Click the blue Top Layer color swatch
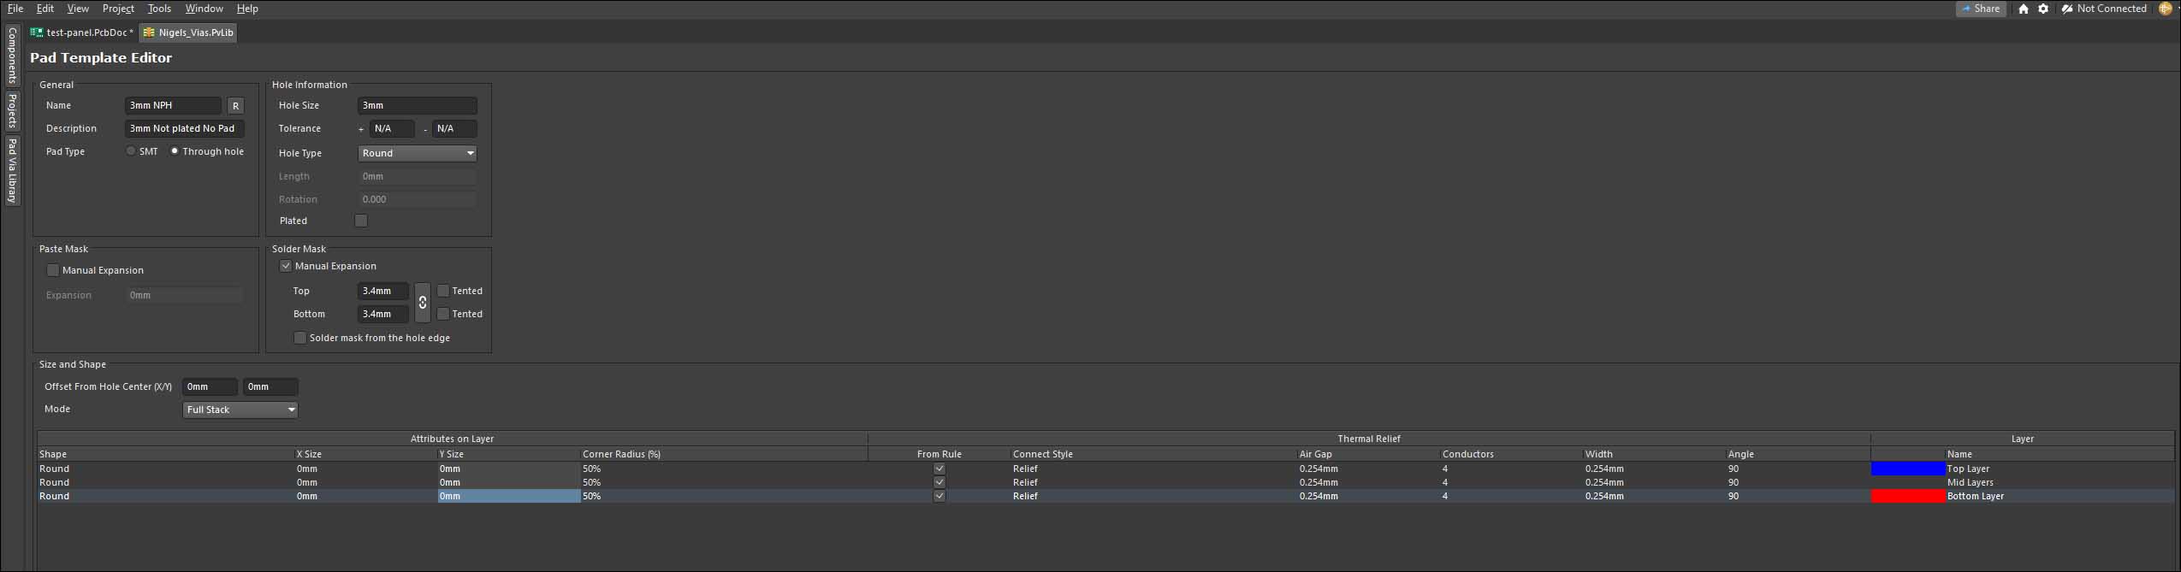This screenshot has height=572, width=2181. pos(1907,469)
